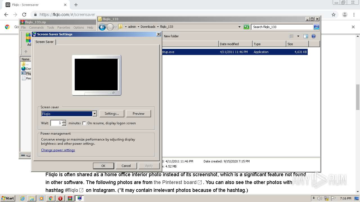
Task: Open recent pages dropdown next to Forward arrow
Action: coord(115,27)
